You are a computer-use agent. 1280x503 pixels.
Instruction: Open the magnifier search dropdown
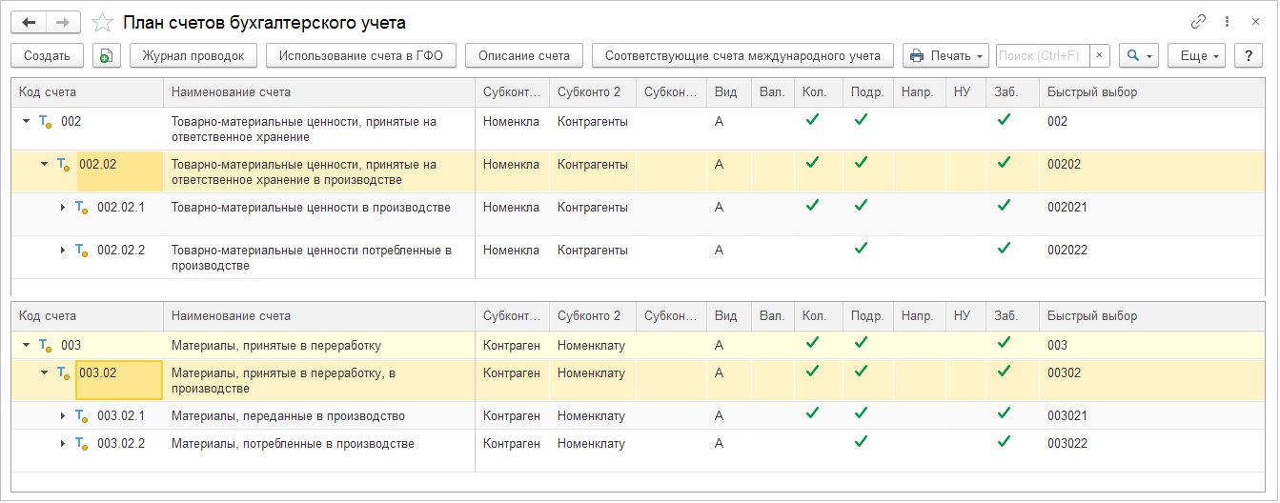1139,56
